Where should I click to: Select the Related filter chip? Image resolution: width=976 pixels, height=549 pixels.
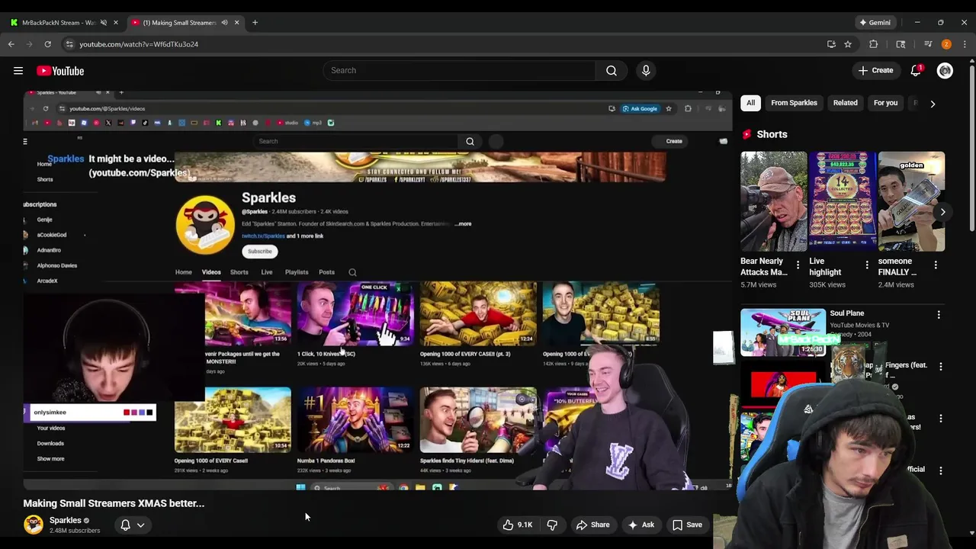point(845,103)
